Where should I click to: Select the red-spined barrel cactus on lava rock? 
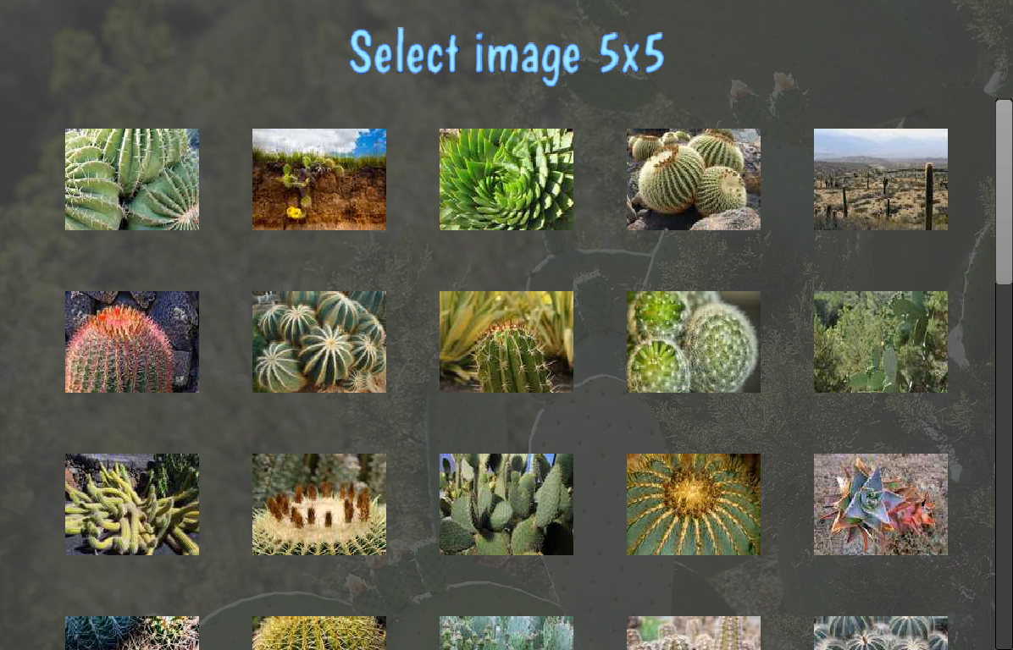[132, 342]
